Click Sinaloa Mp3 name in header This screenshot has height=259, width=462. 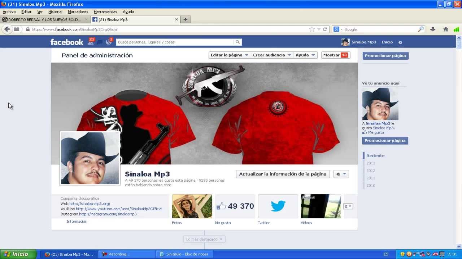(364, 42)
